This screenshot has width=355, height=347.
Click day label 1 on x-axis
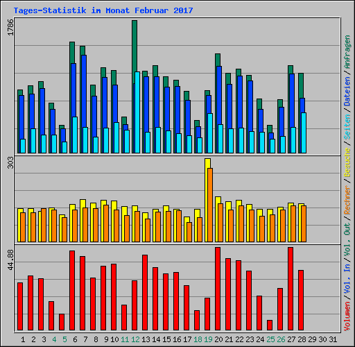(23, 339)
